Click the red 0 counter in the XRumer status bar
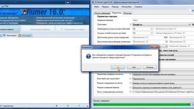Image resolution: width=194 pixels, height=109 pixels. click(x=79, y=106)
